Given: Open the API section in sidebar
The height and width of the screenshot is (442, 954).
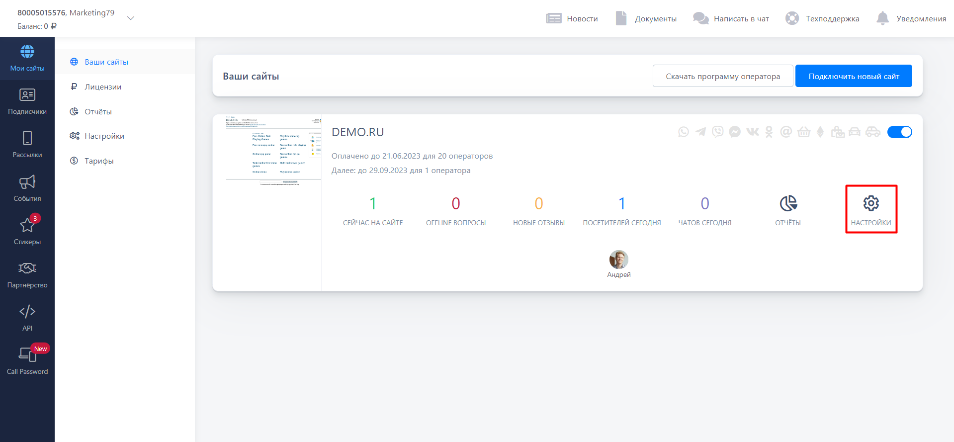Looking at the screenshot, I should (27, 317).
